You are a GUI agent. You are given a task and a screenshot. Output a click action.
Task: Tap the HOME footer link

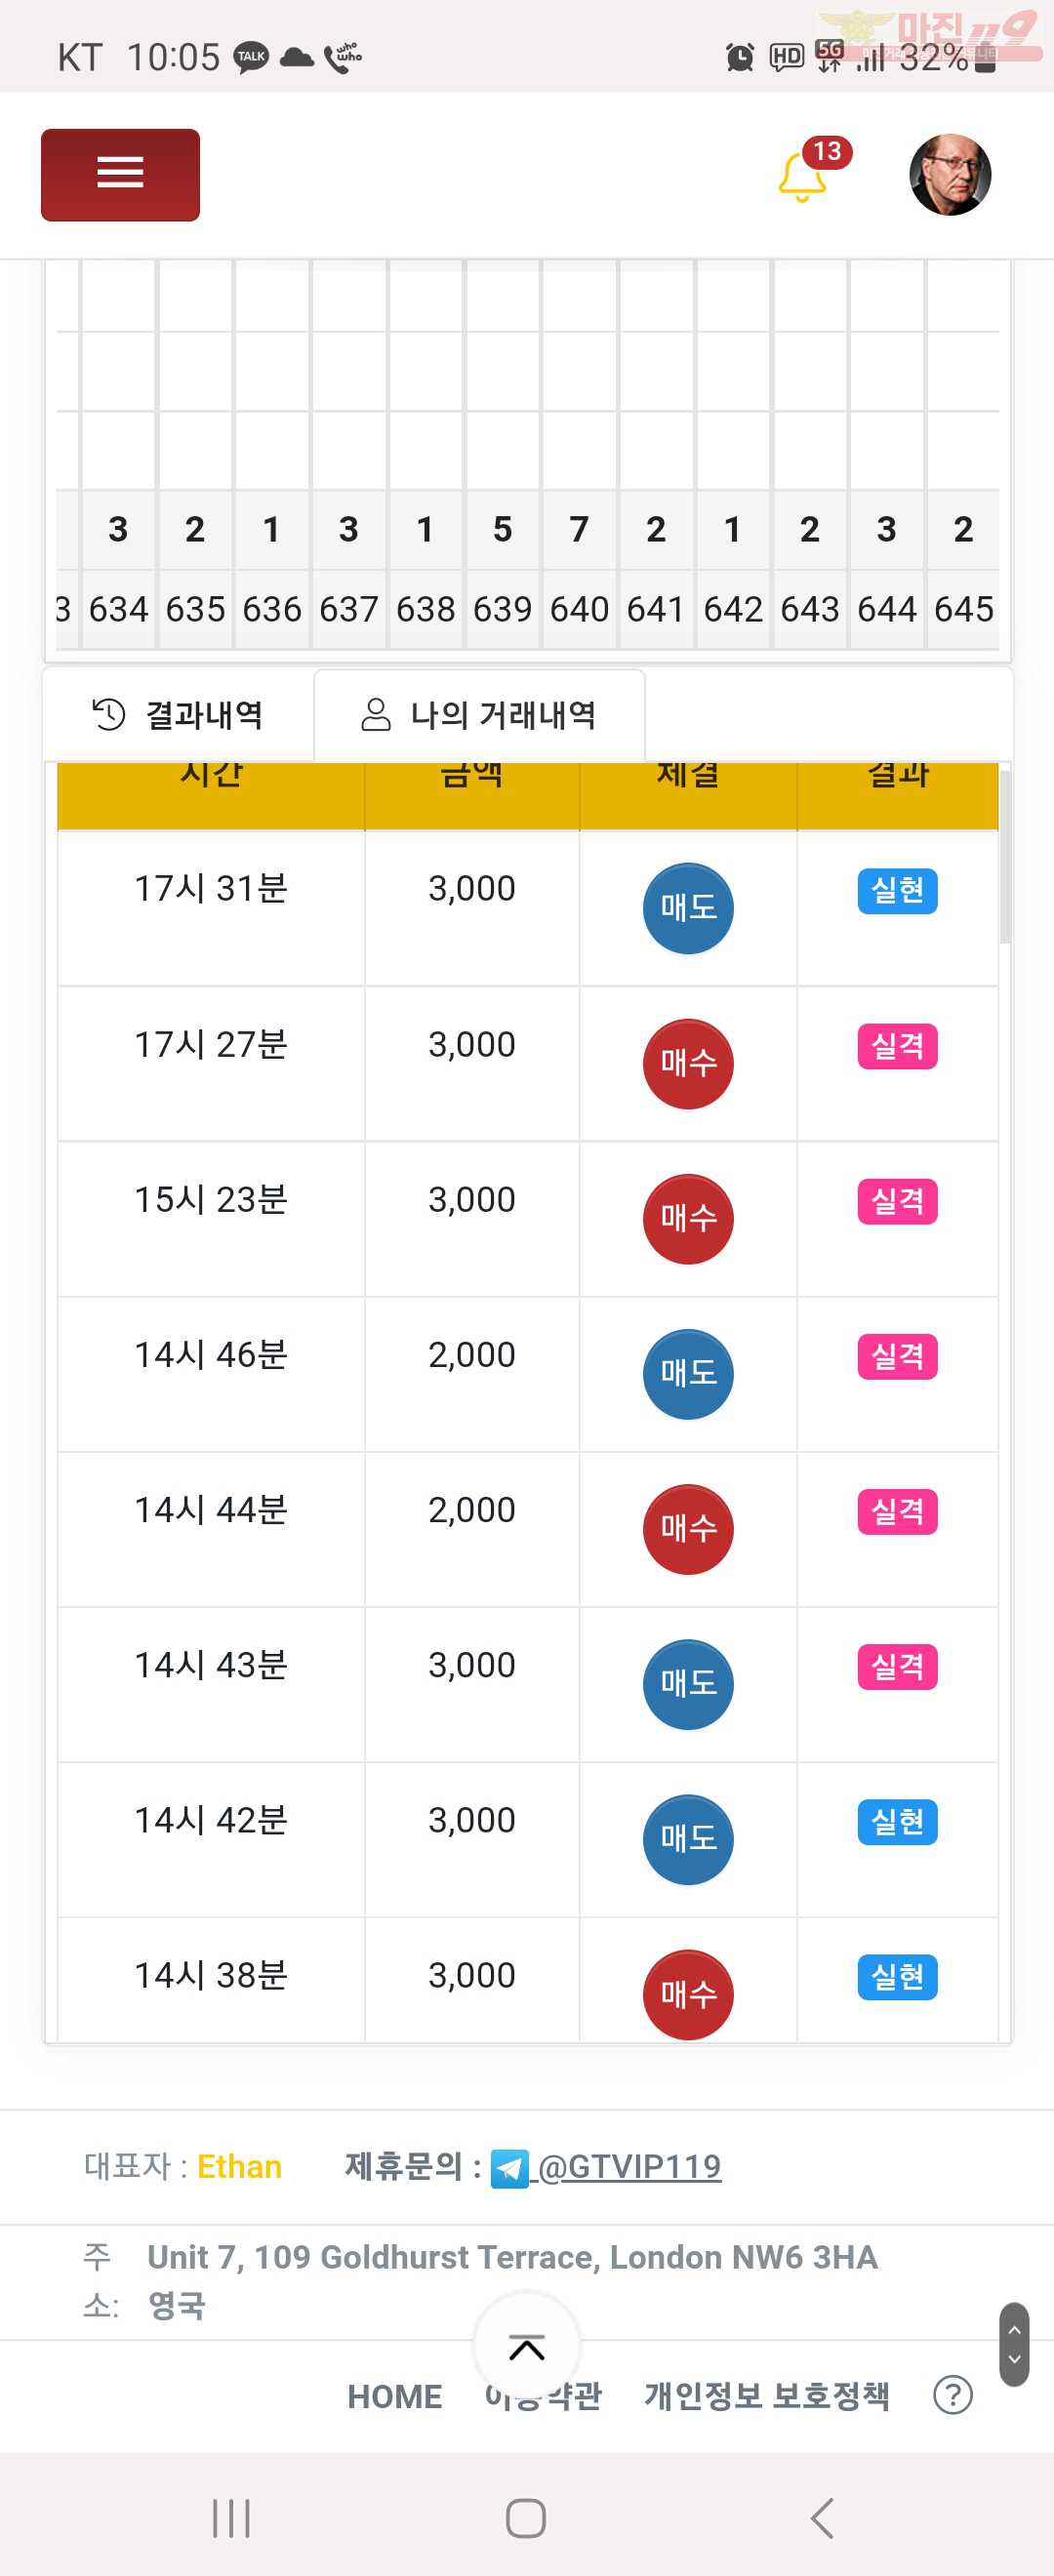(395, 2396)
